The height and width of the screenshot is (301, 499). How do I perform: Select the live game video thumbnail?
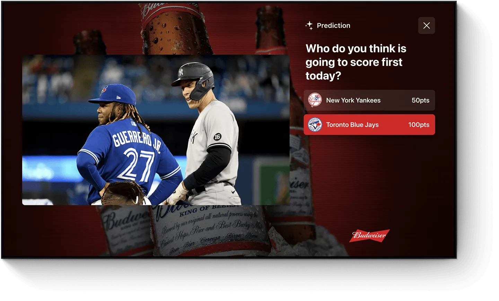[156, 130]
